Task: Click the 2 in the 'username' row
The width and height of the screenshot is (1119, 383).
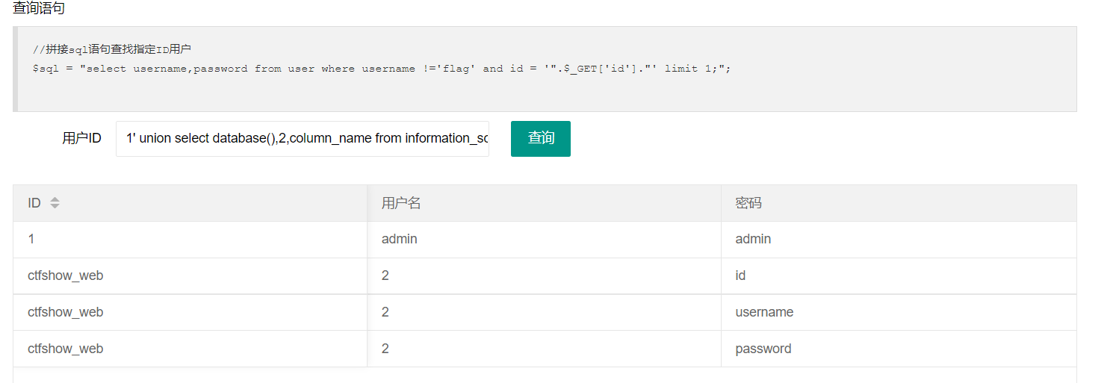Action: [x=385, y=313]
